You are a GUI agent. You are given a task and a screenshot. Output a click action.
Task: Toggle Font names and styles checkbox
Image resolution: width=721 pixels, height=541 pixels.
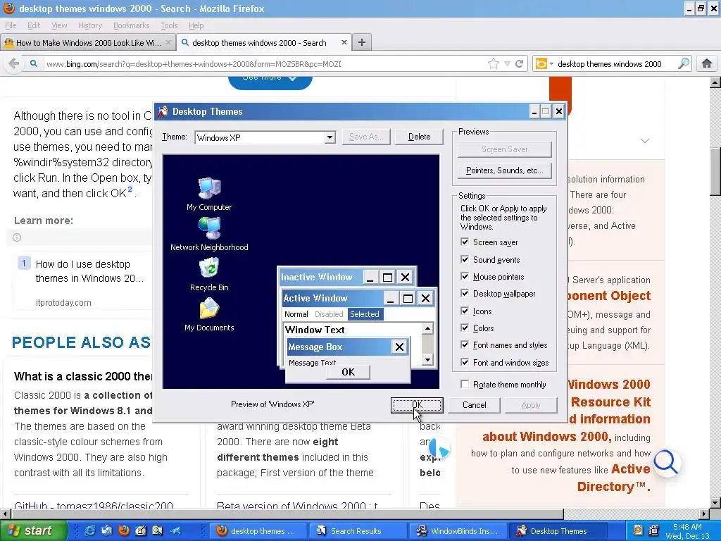pyautogui.click(x=465, y=345)
